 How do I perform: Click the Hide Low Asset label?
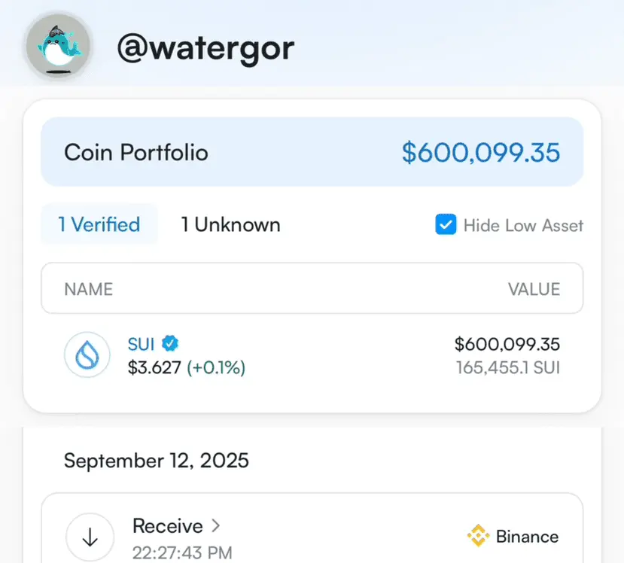523,225
